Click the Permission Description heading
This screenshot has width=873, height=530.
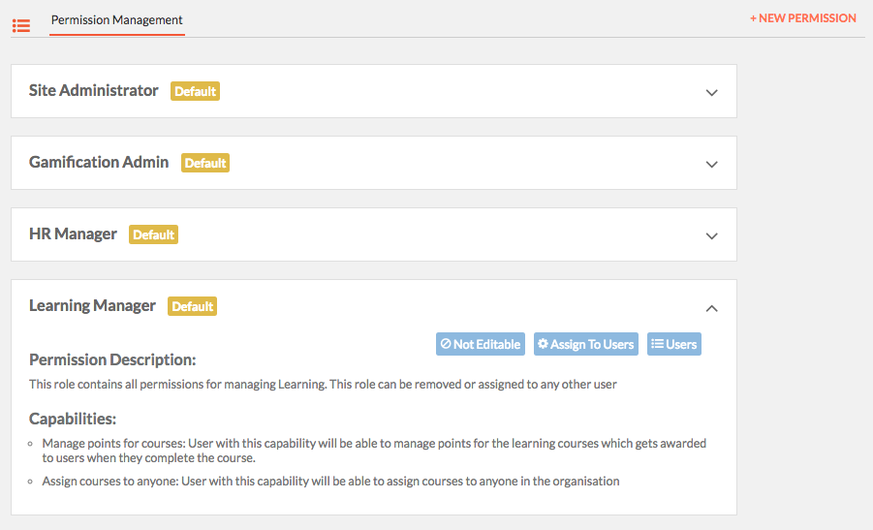pyautogui.click(x=112, y=359)
